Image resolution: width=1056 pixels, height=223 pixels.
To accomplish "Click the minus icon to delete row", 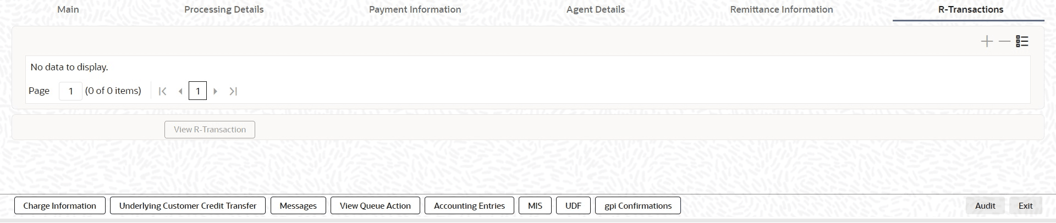I will tap(1004, 42).
